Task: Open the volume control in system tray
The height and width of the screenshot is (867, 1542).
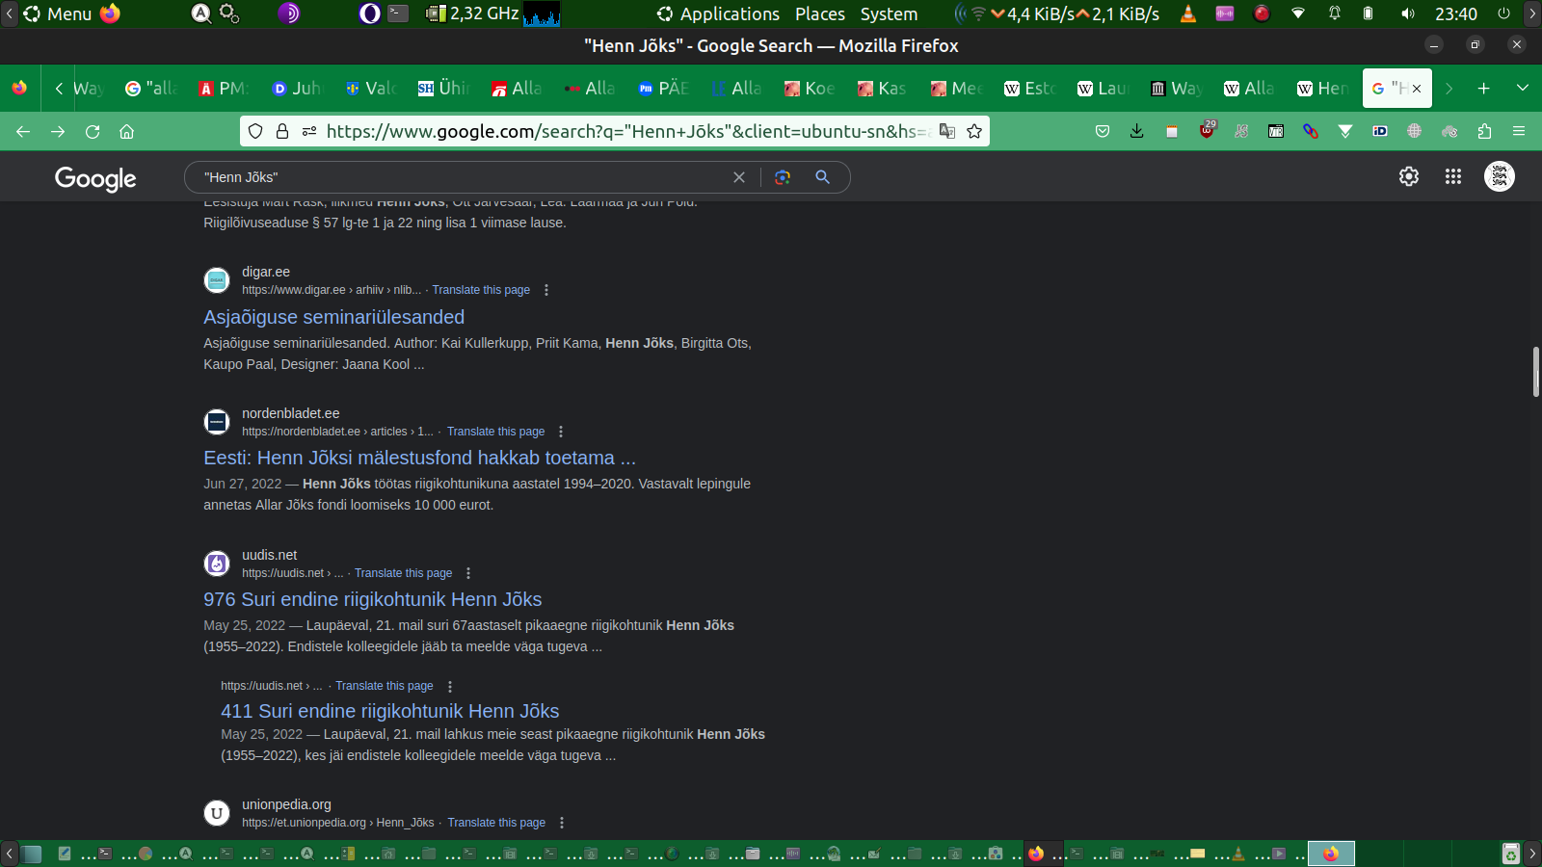Action: [1408, 13]
